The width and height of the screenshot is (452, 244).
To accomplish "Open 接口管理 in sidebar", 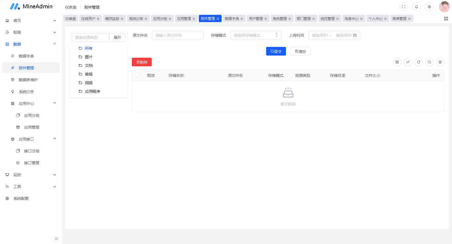I will click(x=31, y=163).
